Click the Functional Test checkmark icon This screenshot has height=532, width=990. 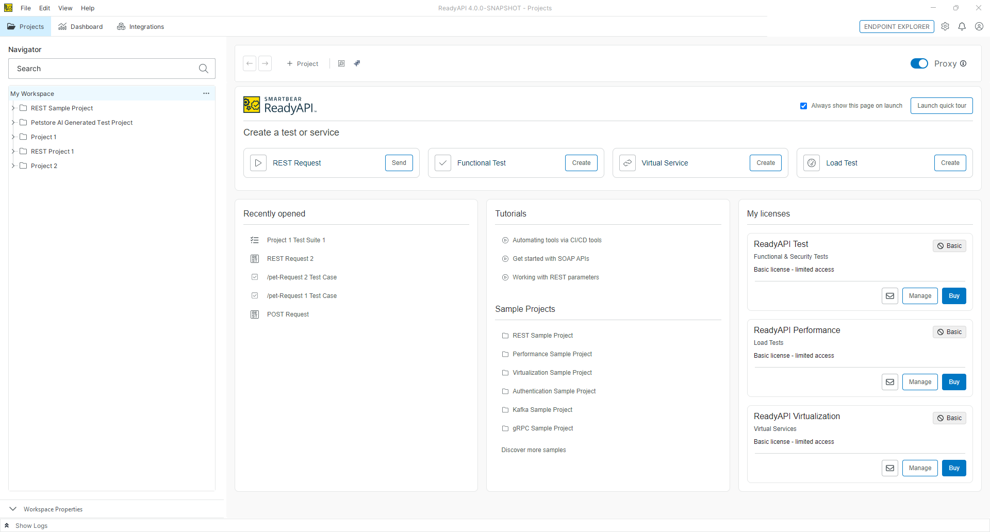point(443,163)
